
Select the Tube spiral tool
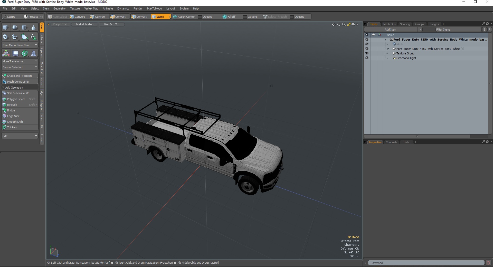[x=15, y=37]
